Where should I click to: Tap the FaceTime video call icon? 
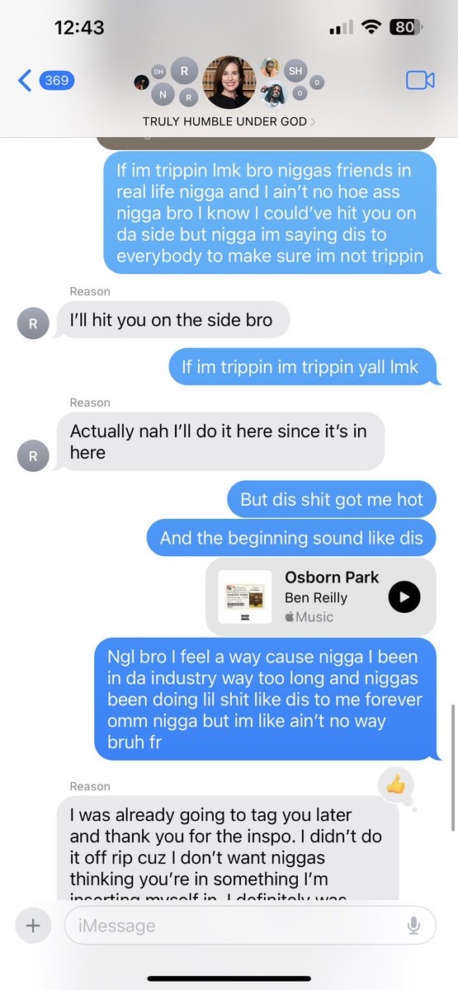click(x=420, y=80)
